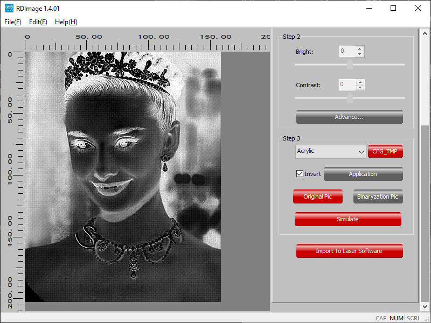This screenshot has width=431, height=323.
Task: Click the Contrast slider handle
Action: click(x=350, y=98)
